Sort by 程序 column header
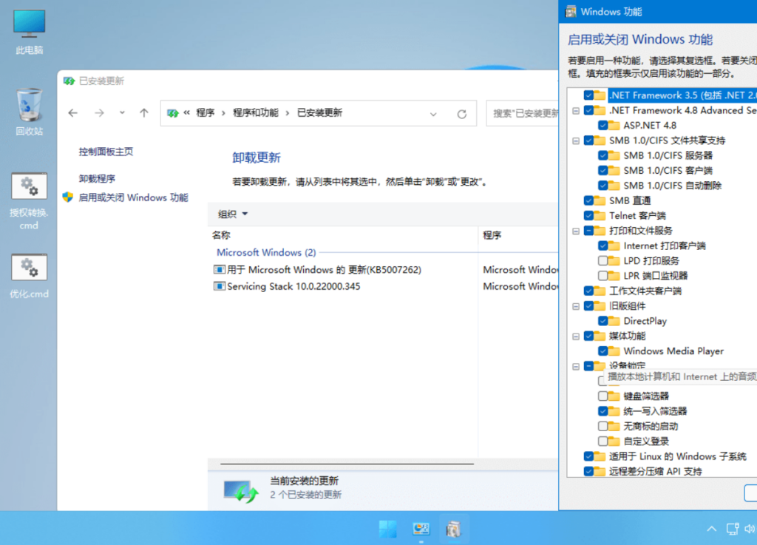 click(x=492, y=235)
